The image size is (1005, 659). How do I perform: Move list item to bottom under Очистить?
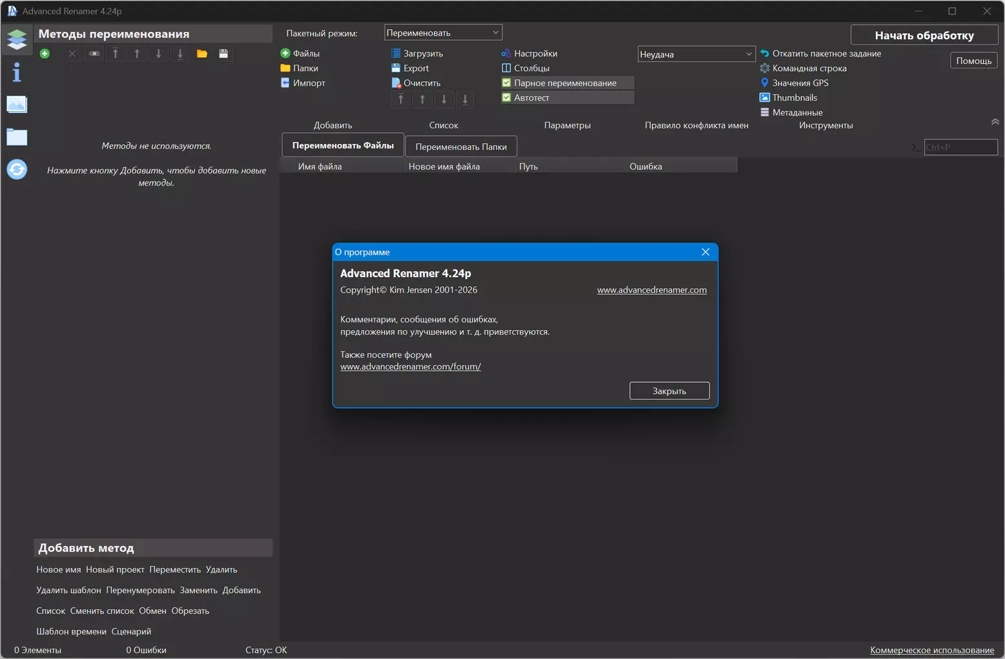tap(465, 99)
